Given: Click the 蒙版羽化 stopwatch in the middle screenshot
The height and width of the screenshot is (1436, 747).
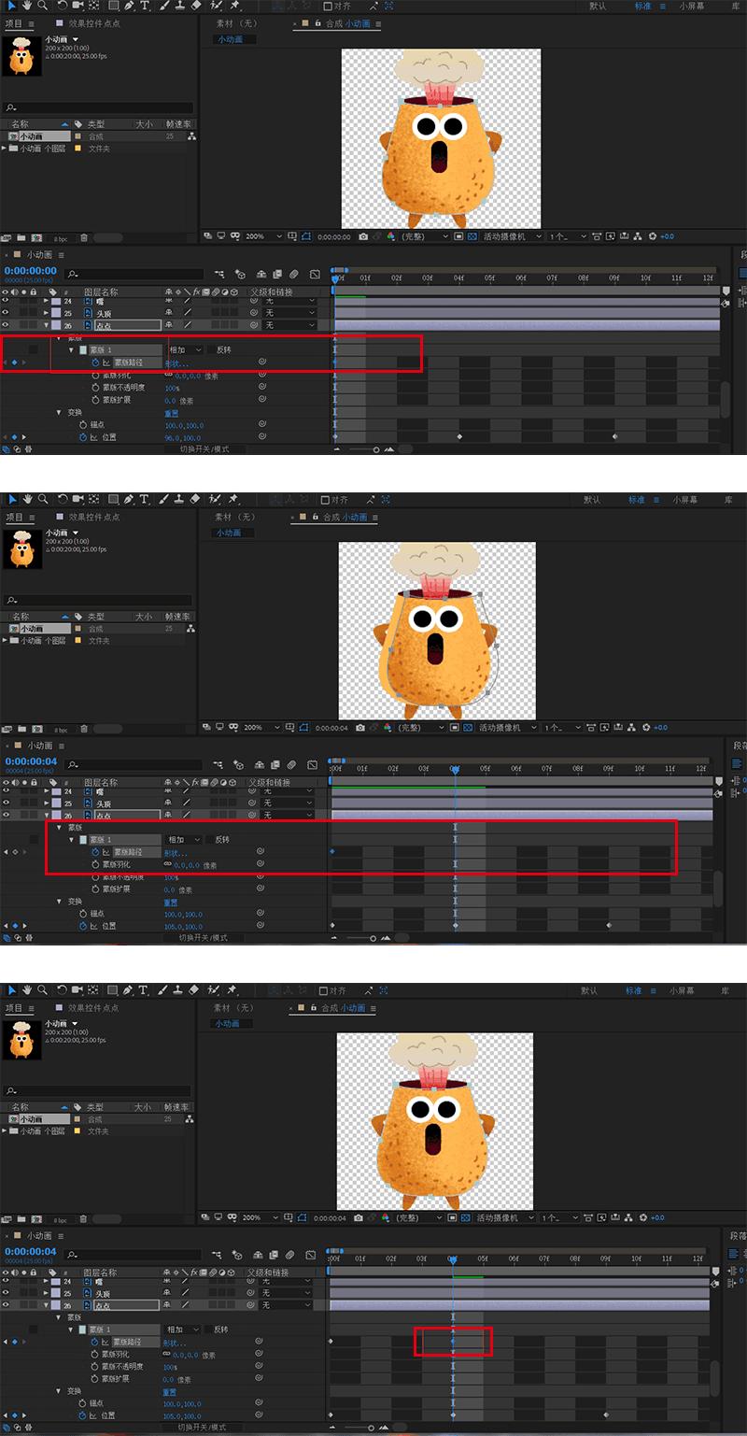Looking at the screenshot, I should click(95, 865).
